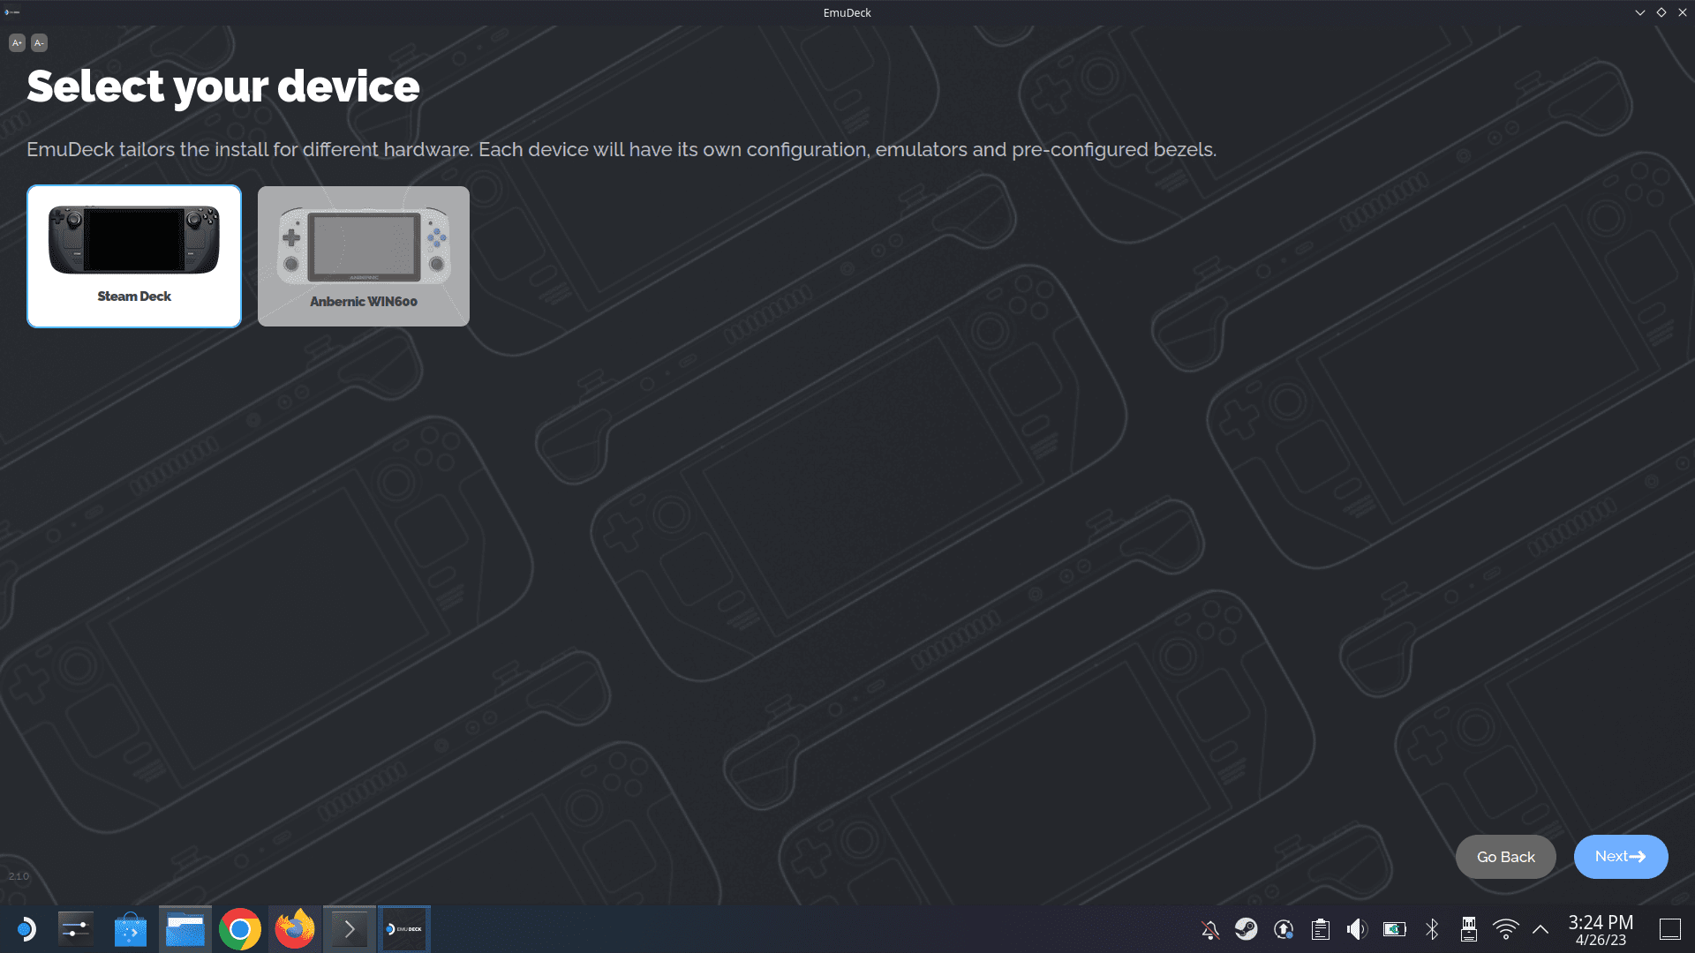The width and height of the screenshot is (1695, 953).
Task: Open battery status tray icon
Action: click(1395, 929)
